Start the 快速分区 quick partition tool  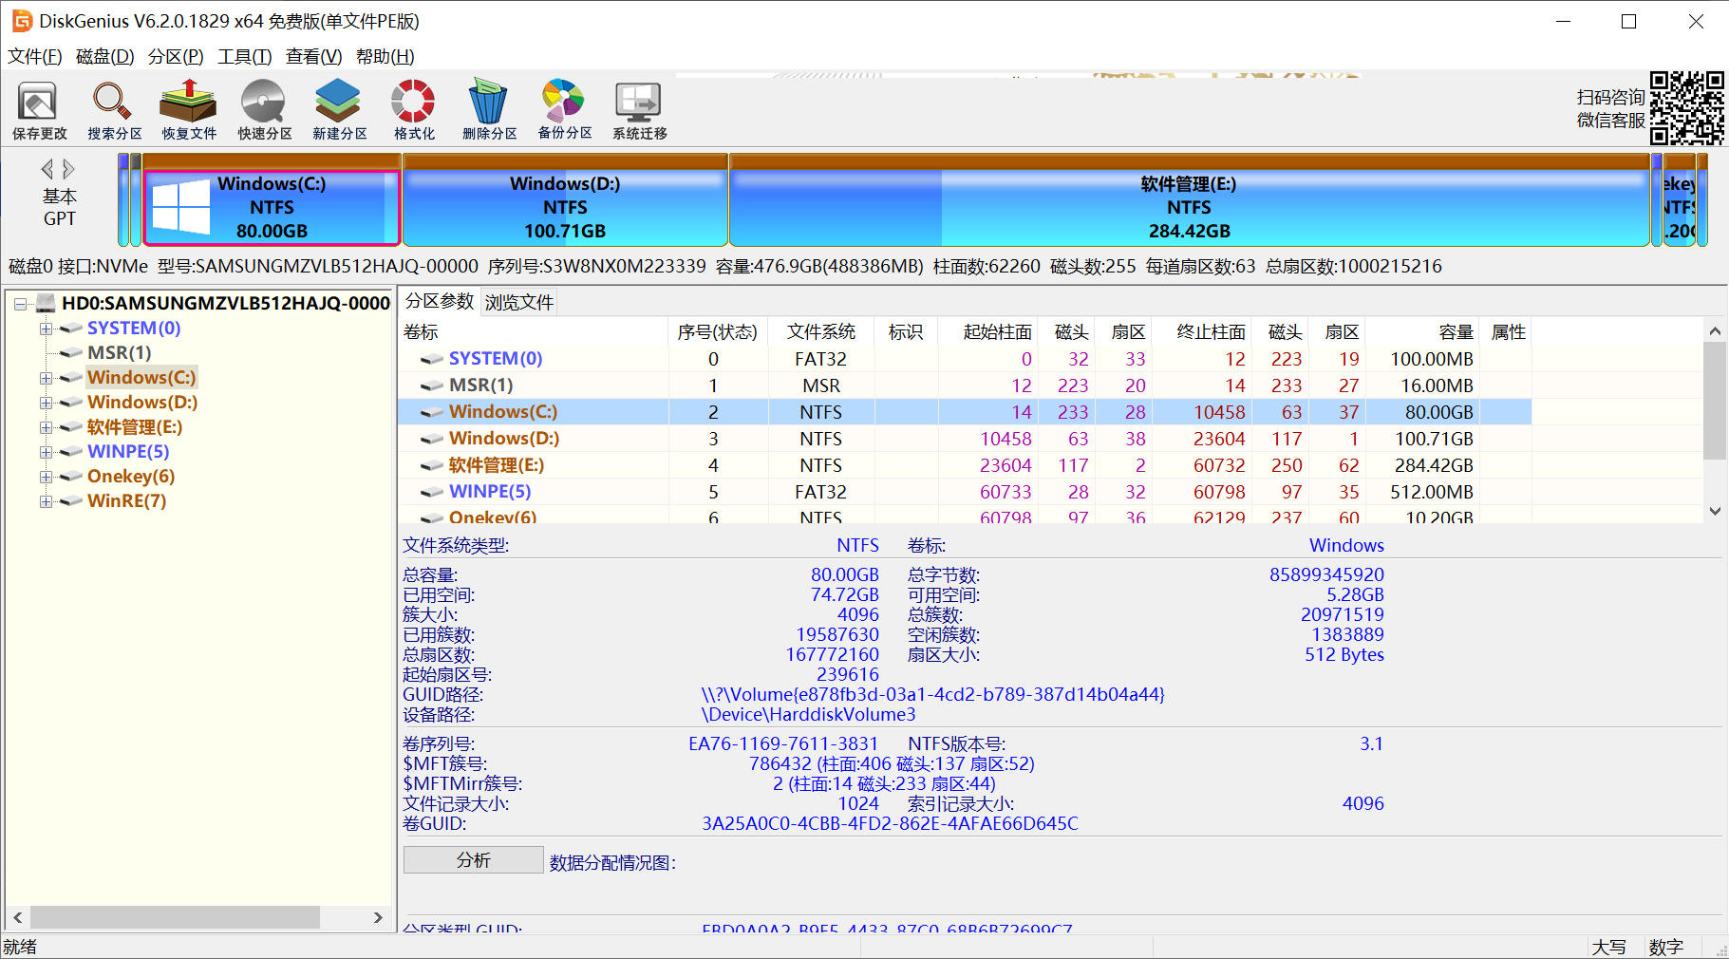(x=264, y=110)
